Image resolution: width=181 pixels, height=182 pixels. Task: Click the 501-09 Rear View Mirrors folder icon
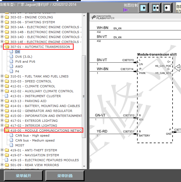click(7, 165)
